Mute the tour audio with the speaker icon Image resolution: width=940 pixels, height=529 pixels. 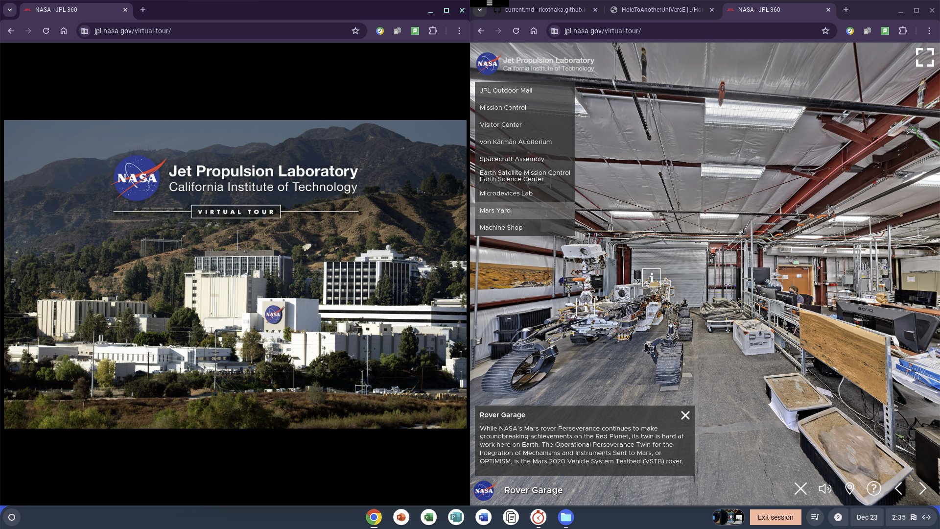(825, 489)
